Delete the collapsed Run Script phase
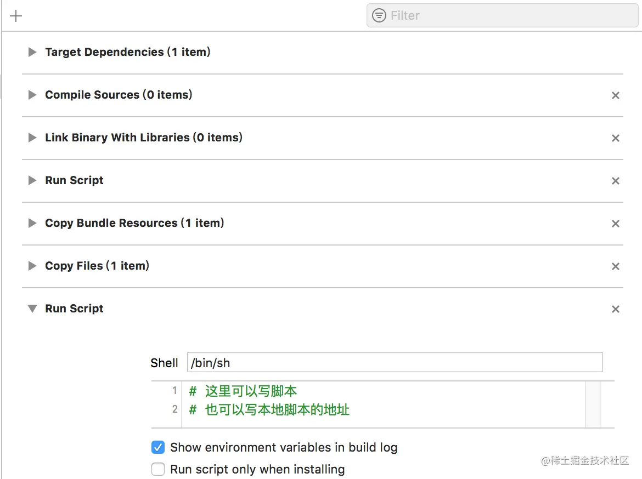Screen dimensions: 642x479 pyautogui.click(x=615, y=181)
